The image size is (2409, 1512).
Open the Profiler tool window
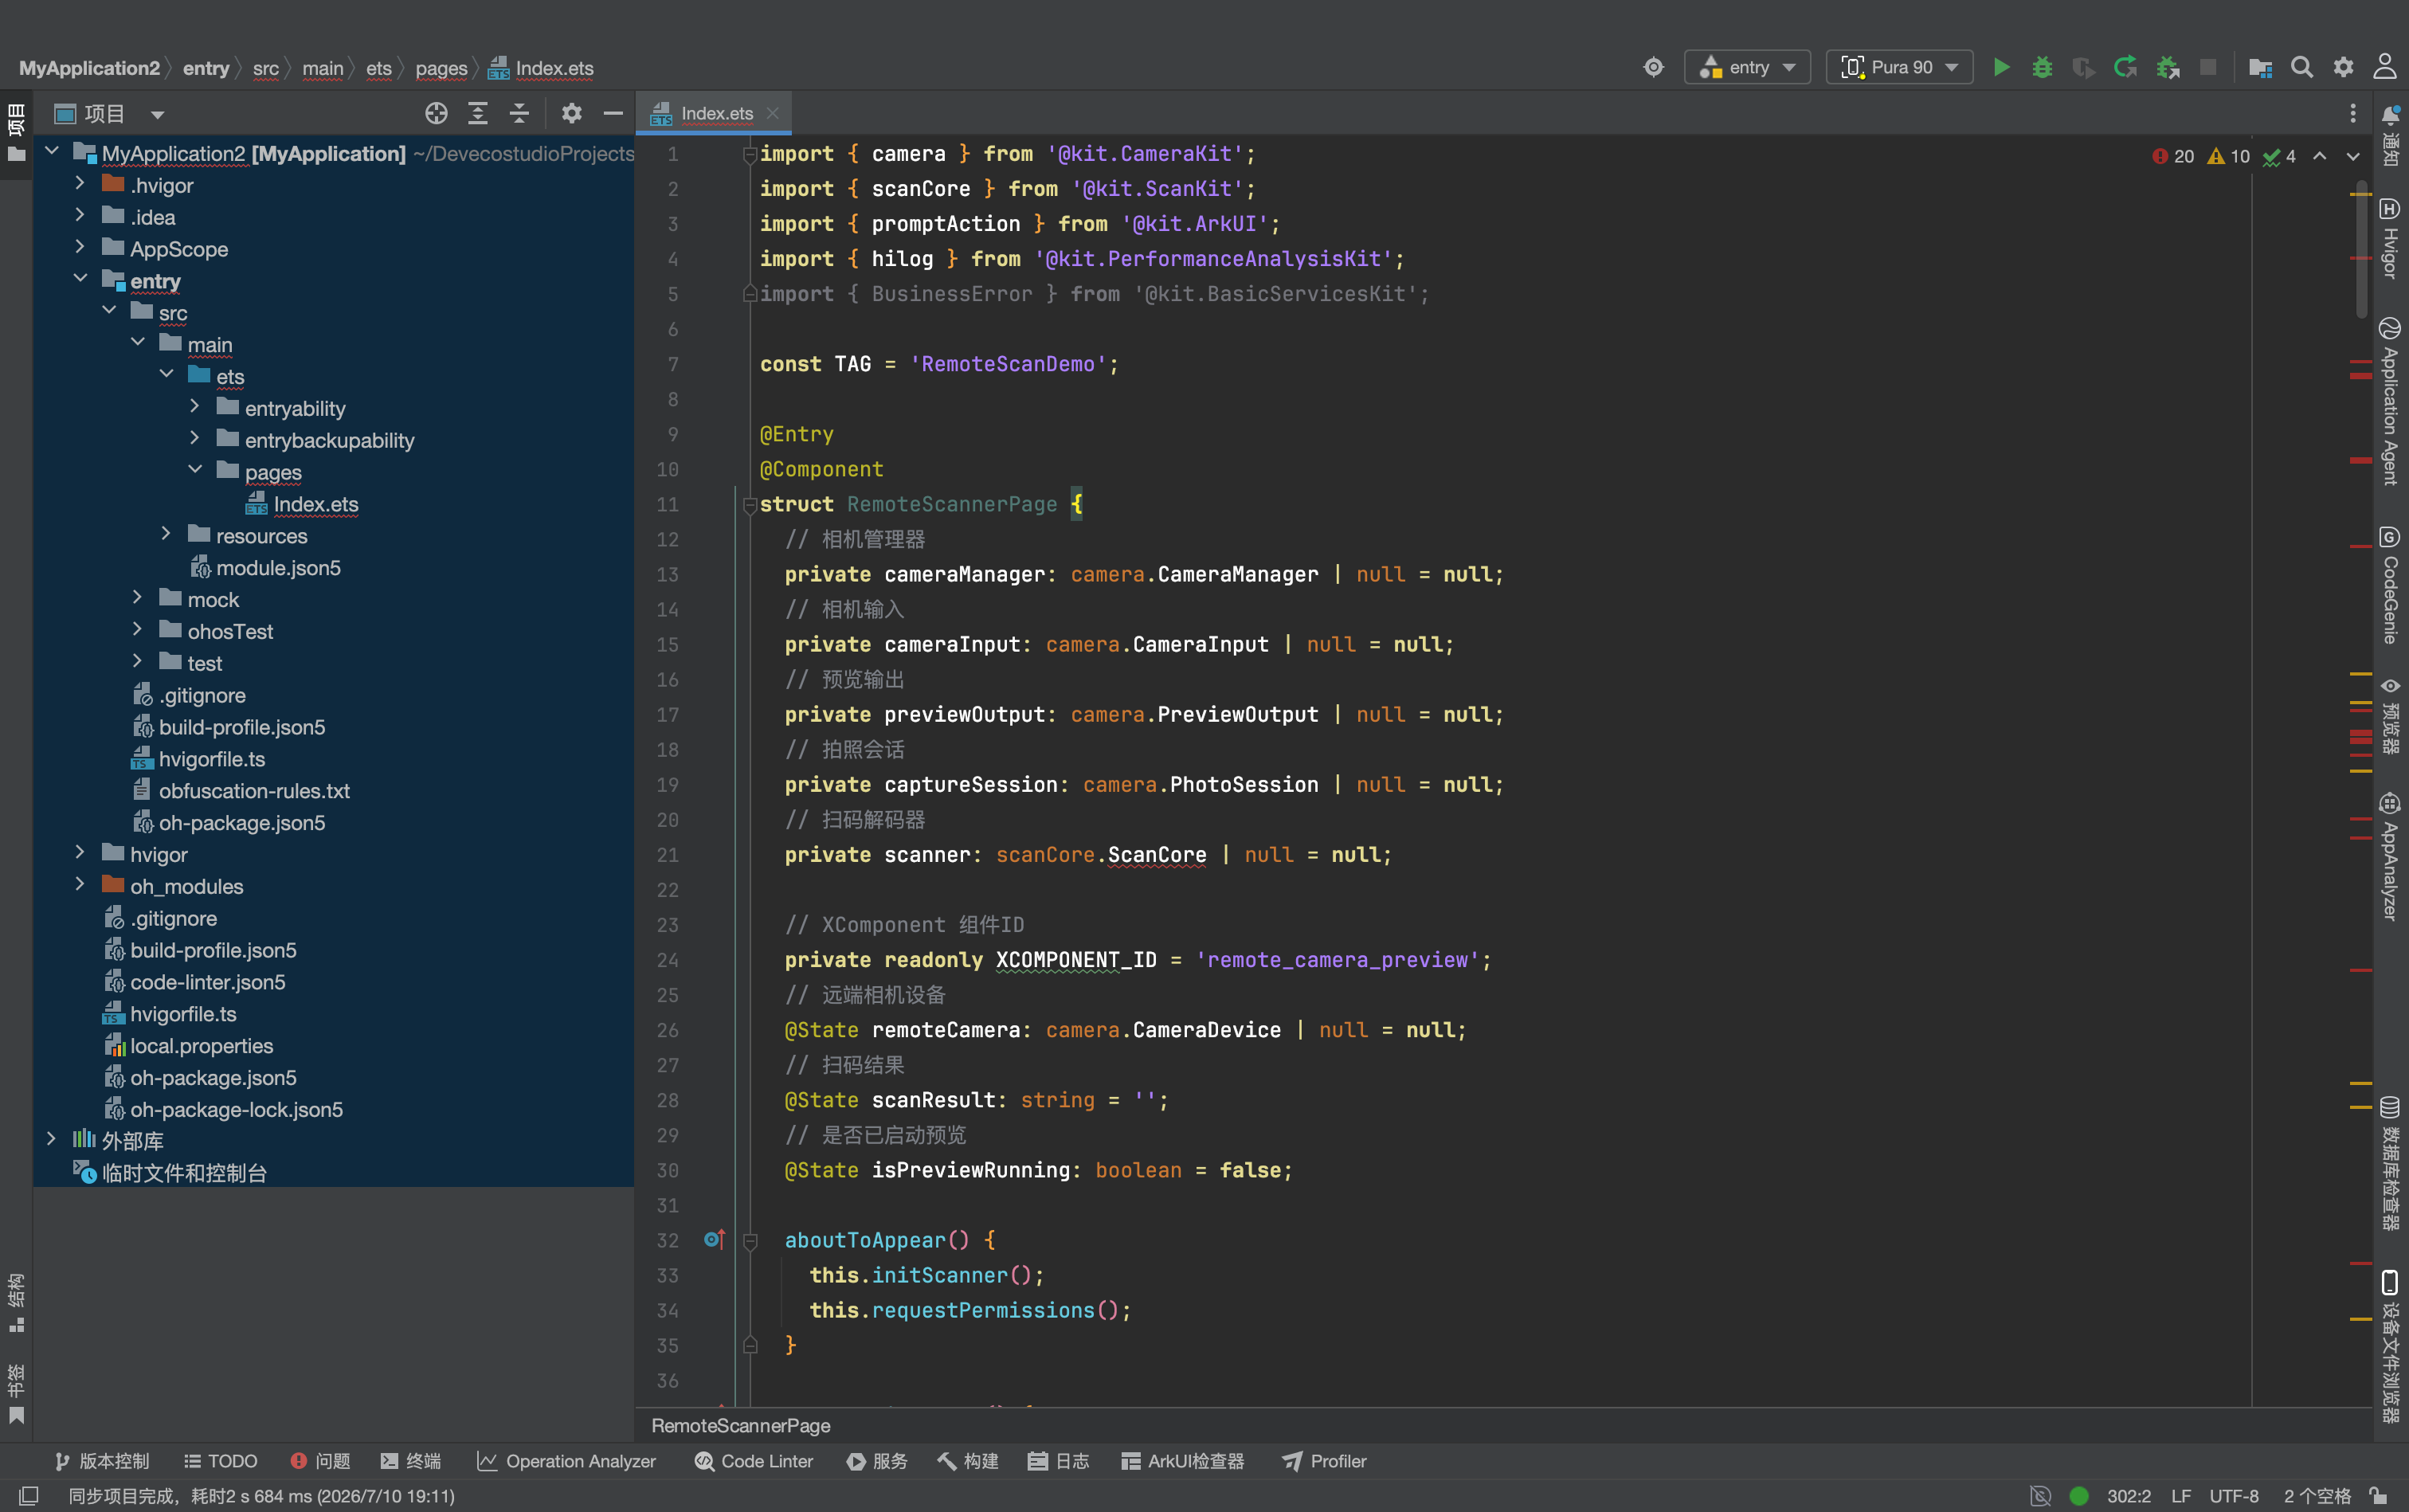pos(1324,1461)
